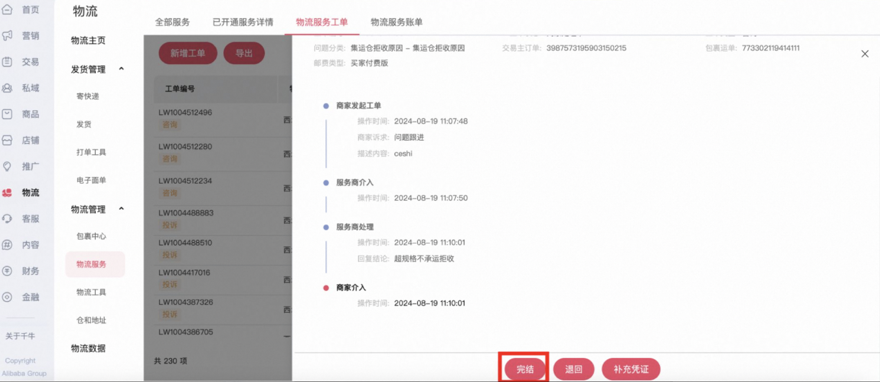Collapse the 发货管理 section chevron
Screen dimensions: 880x382
121,69
